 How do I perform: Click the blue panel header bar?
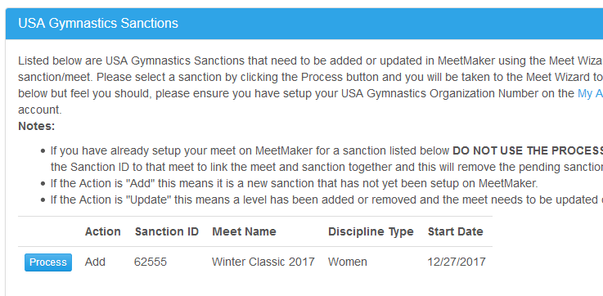click(x=304, y=24)
